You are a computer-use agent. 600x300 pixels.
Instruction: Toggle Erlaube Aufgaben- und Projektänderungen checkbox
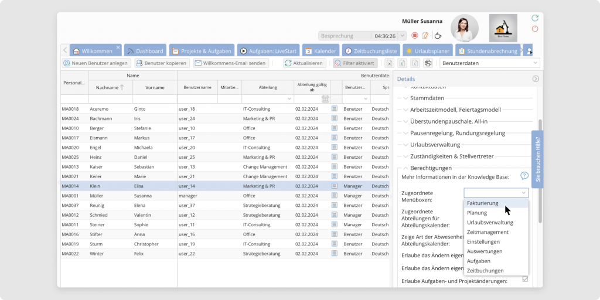(x=525, y=279)
